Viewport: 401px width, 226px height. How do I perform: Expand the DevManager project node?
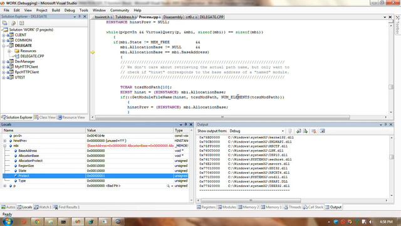pos(4,62)
